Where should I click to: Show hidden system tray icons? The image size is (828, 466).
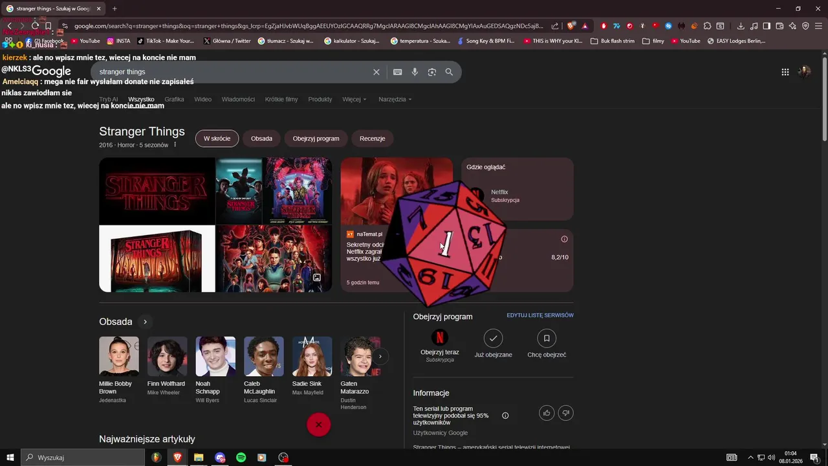(751, 458)
